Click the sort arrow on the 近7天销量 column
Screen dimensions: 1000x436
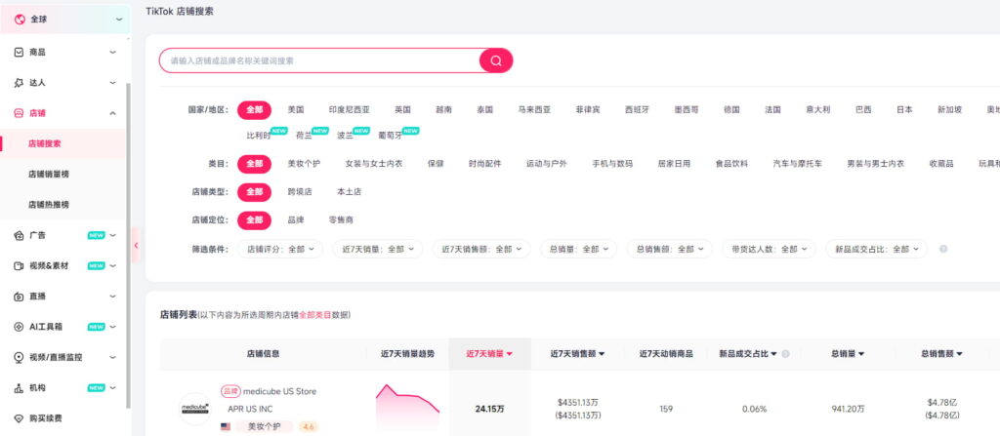[510, 354]
